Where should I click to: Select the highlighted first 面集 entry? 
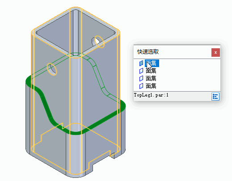click(x=152, y=63)
